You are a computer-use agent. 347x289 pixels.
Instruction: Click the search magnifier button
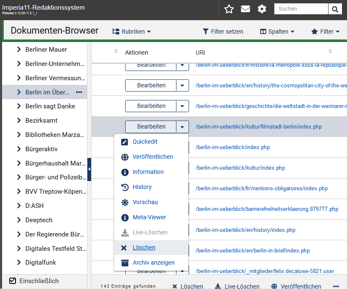[x=335, y=9]
